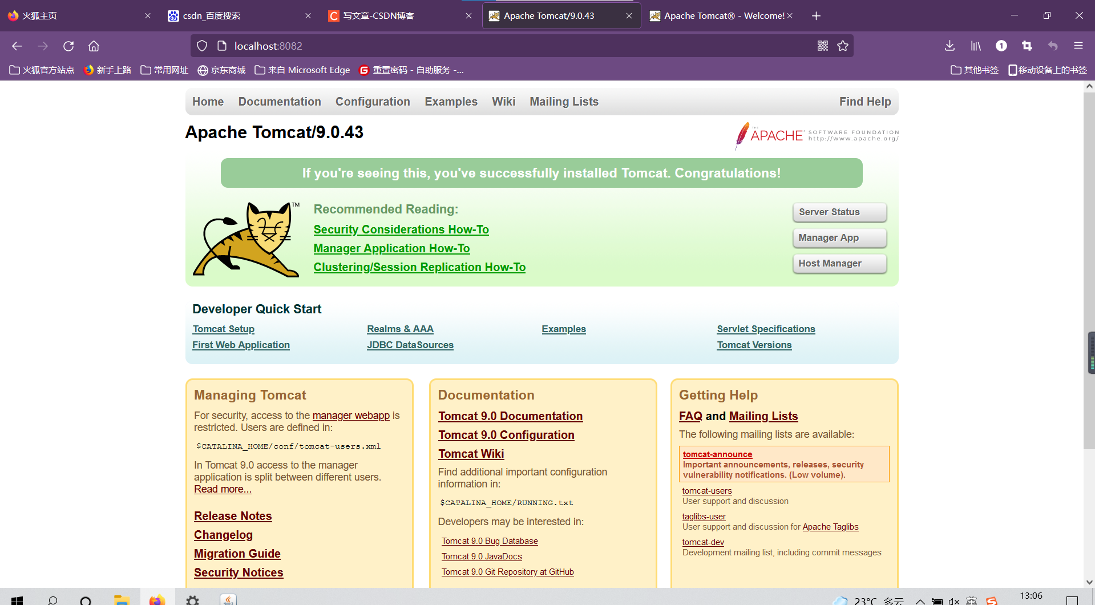Open Settings gear in taskbar

tap(193, 600)
